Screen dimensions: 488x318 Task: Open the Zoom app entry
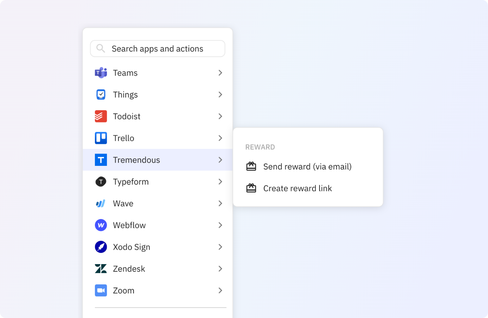click(x=158, y=291)
